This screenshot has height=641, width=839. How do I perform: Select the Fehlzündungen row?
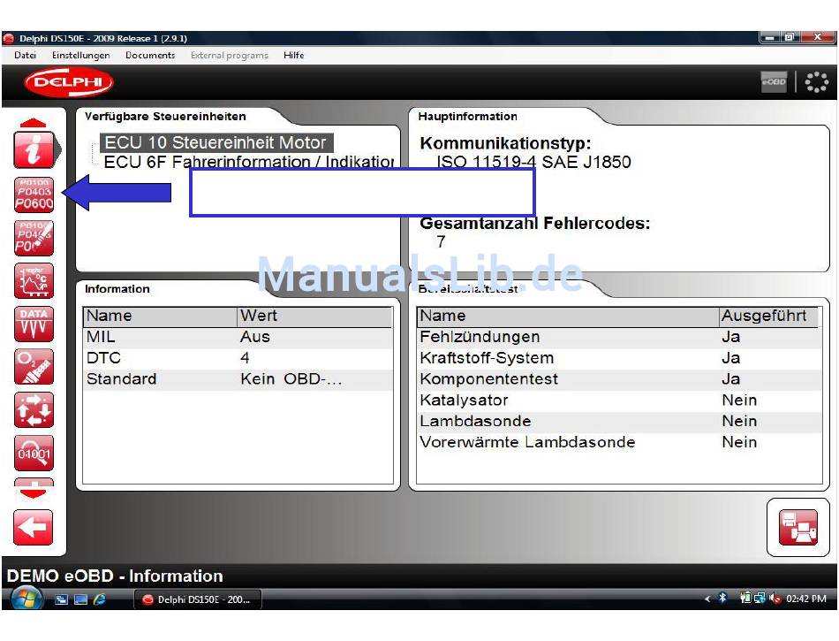pos(619,337)
